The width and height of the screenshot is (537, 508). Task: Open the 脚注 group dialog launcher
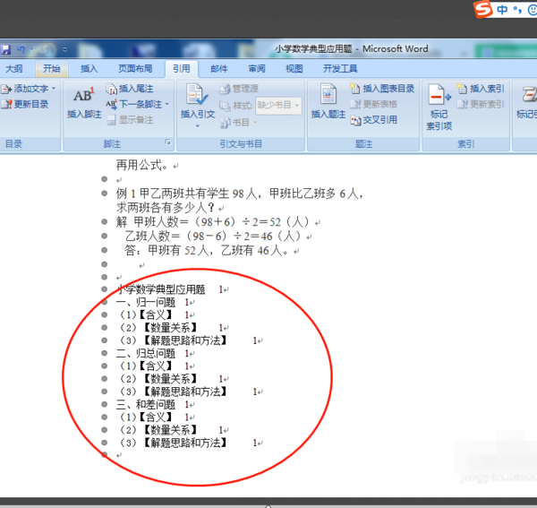pyautogui.click(x=168, y=142)
